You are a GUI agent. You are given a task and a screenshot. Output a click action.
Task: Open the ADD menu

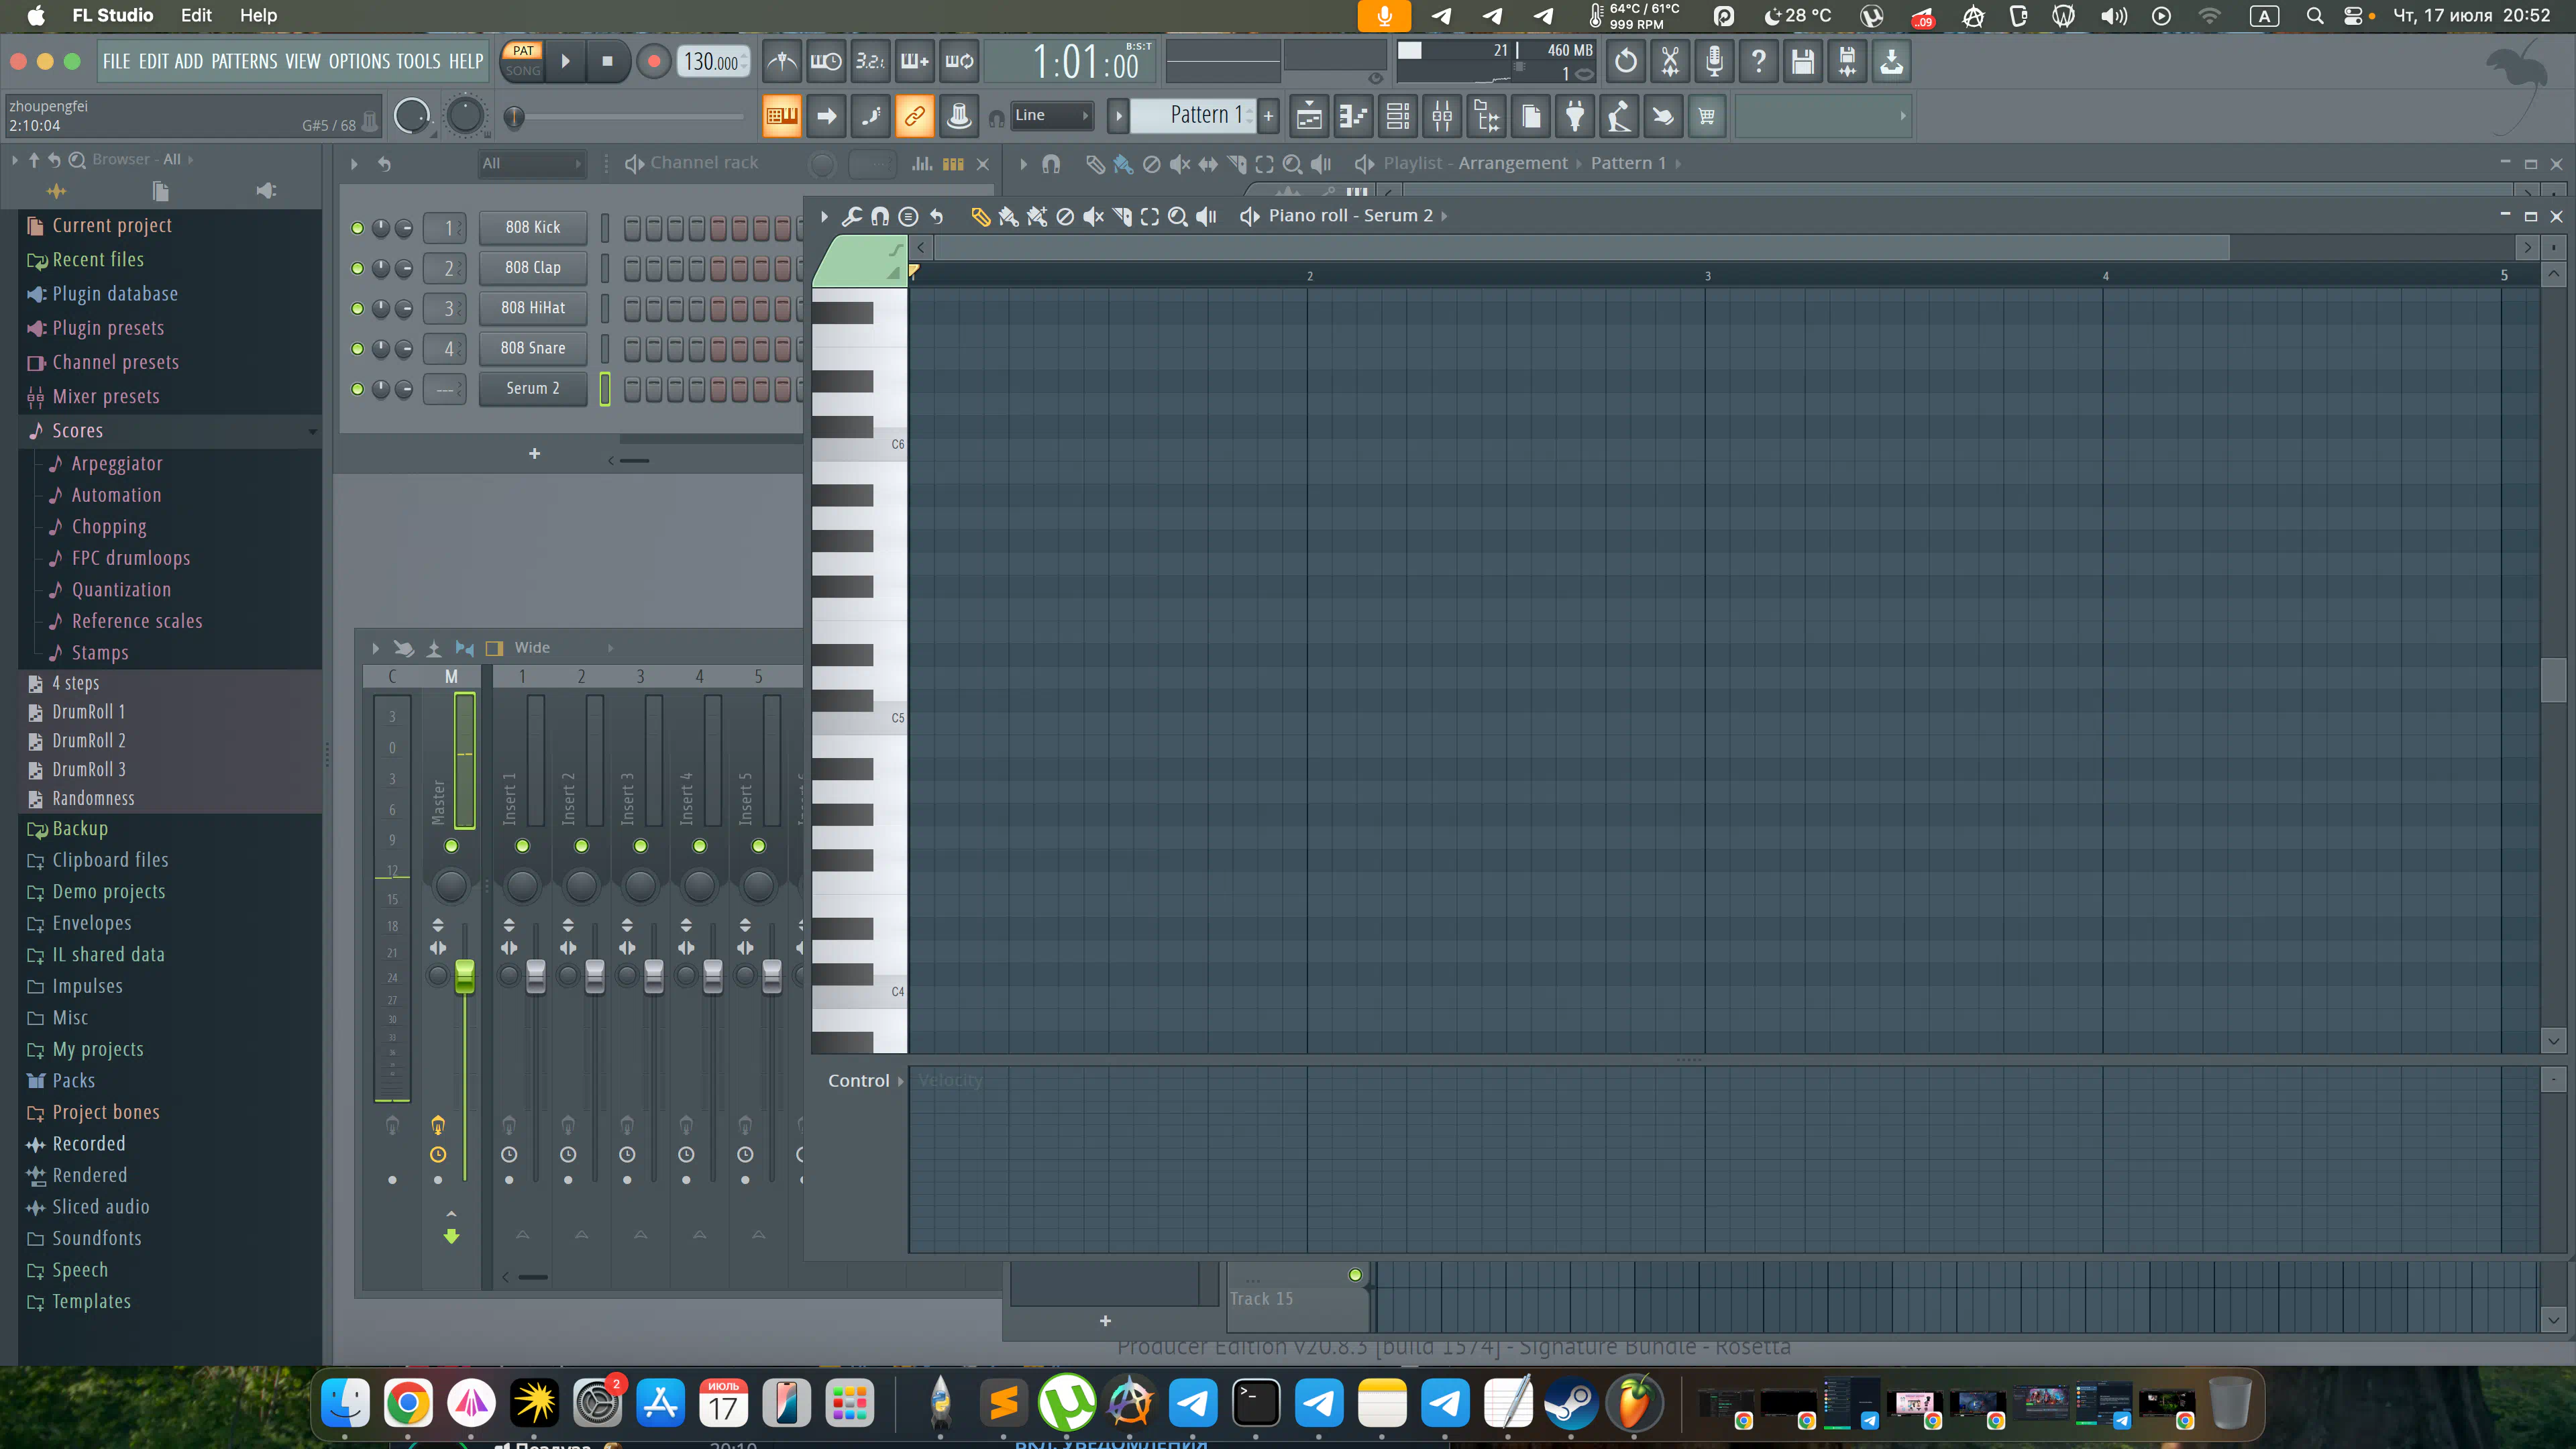[x=188, y=61]
